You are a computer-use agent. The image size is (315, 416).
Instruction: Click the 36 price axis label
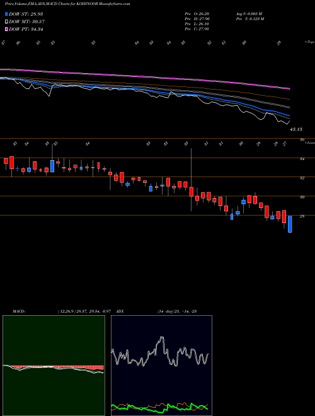click(302, 140)
